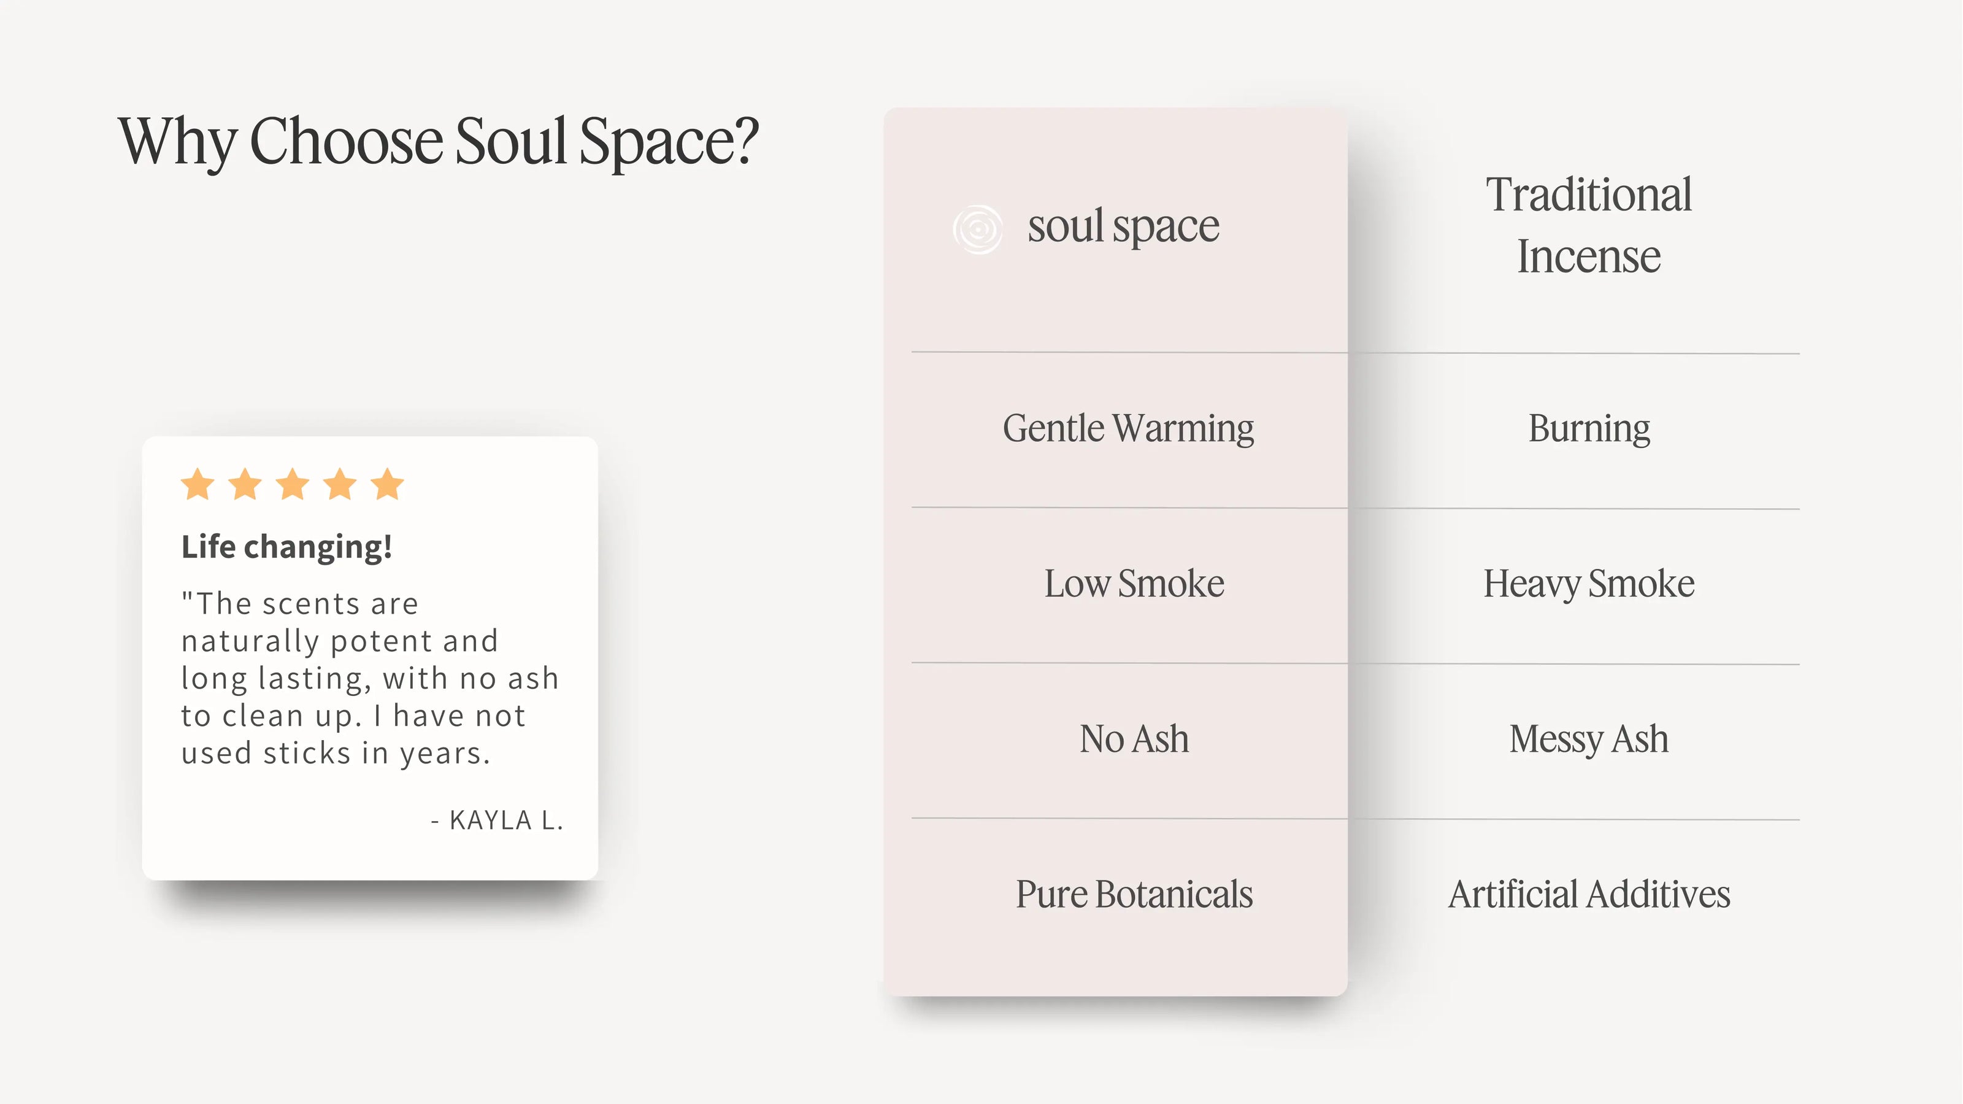
Task: Click the second star in the rating
Action: (x=245, y=484)
